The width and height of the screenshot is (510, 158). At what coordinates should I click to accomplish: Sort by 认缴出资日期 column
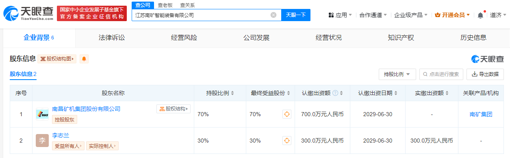[x=396, y=93]
